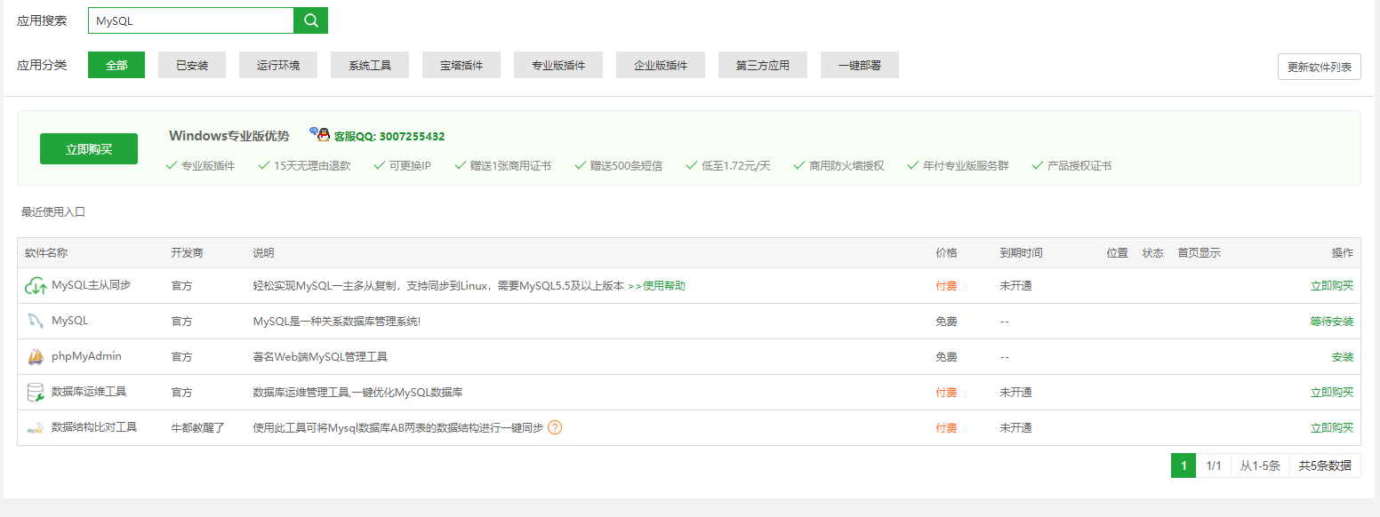Click 安装 for phpMyAdmin

(1343, 357)
